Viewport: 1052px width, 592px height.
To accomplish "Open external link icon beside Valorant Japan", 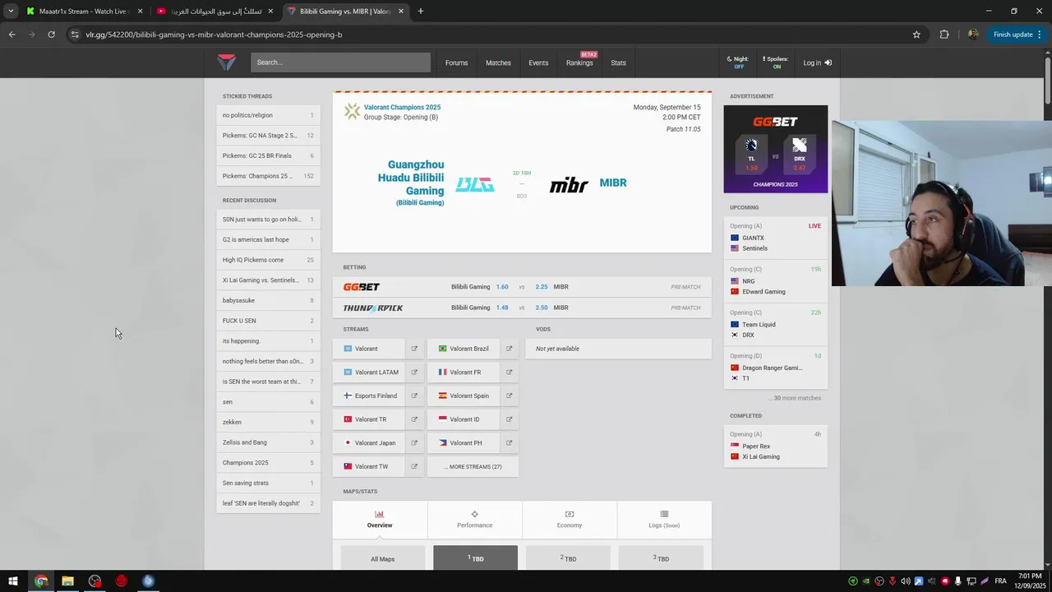I will click(x=414, y=443).
